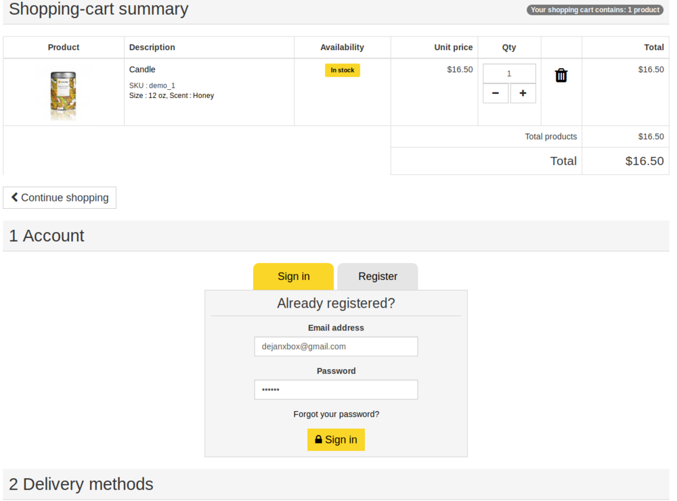Click the Account section header

46,235
